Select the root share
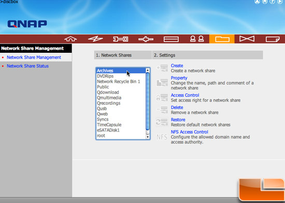The height and width of the screenshot is (203, 285). [x=121, y=136]
